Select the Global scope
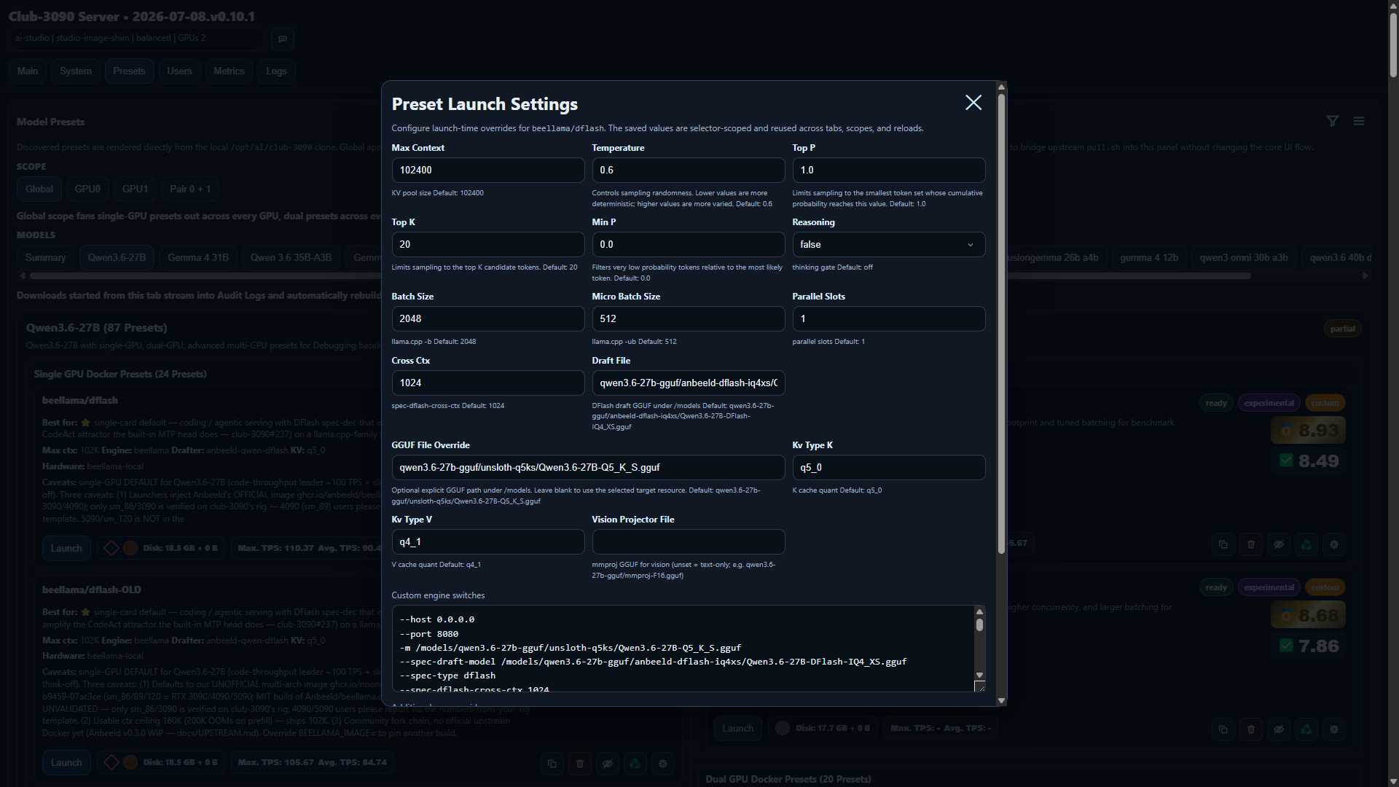Viewport: 1399px width, 787px height. (39, 189)
